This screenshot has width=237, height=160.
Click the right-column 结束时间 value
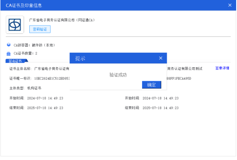pyautogui.click(x=160, y=108)
